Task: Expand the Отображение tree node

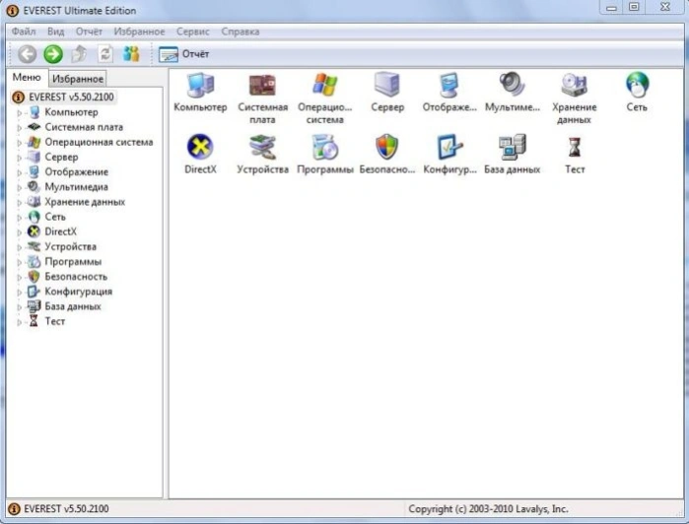Action: point(19,172)
